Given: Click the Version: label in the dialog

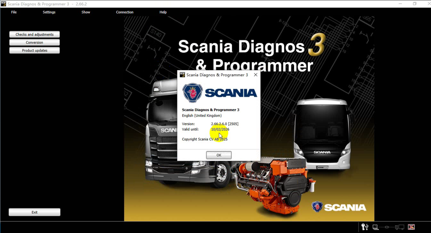Looking at the screenshot, I should pos(188,124).
